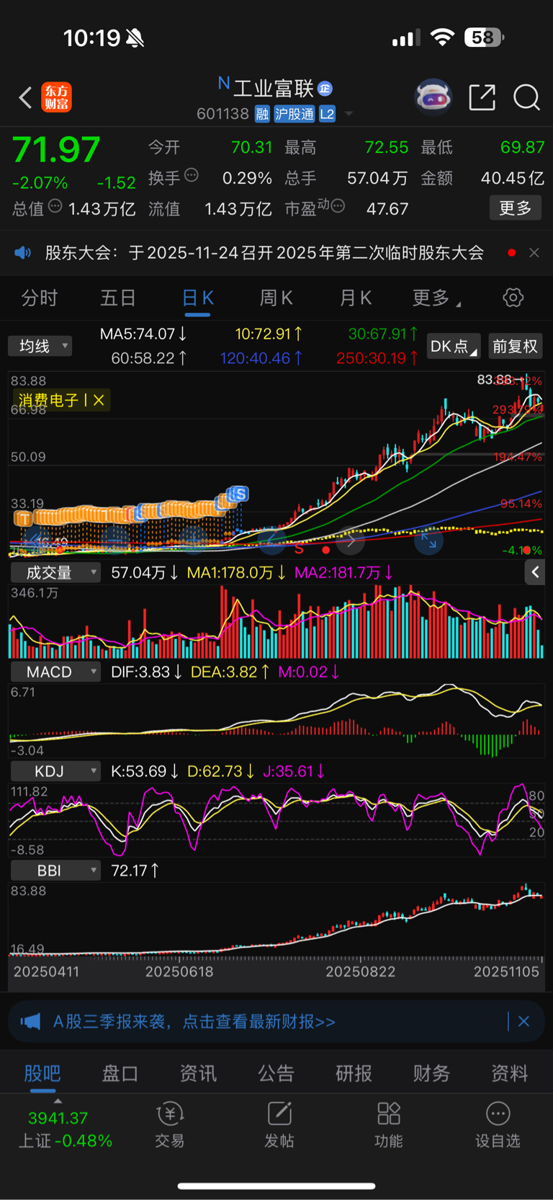Open chart settings gear icon
553x1200 pixels.
[513, 298]
